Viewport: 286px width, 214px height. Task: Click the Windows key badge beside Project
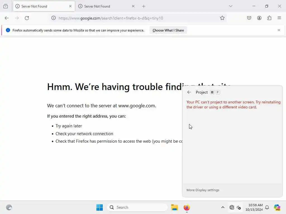pos(212,92)
